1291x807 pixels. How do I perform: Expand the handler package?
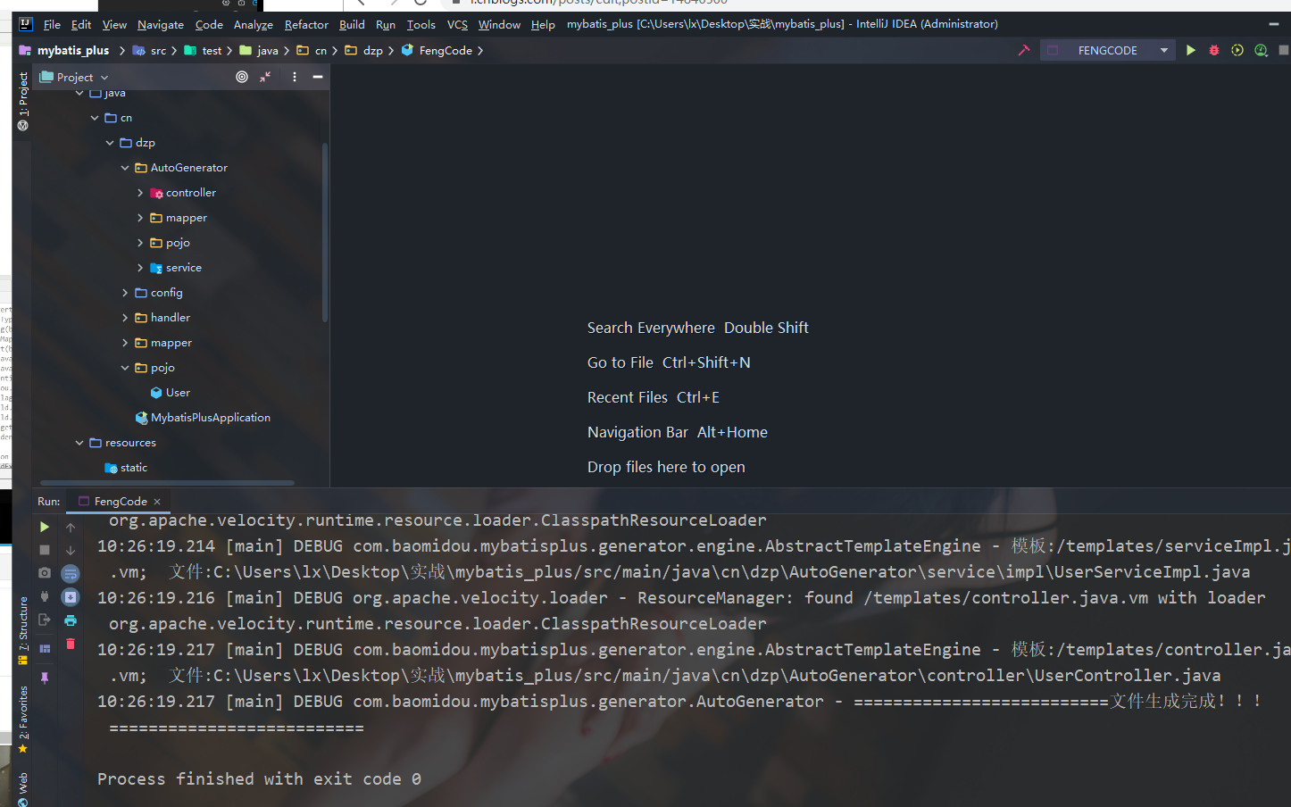125,318
